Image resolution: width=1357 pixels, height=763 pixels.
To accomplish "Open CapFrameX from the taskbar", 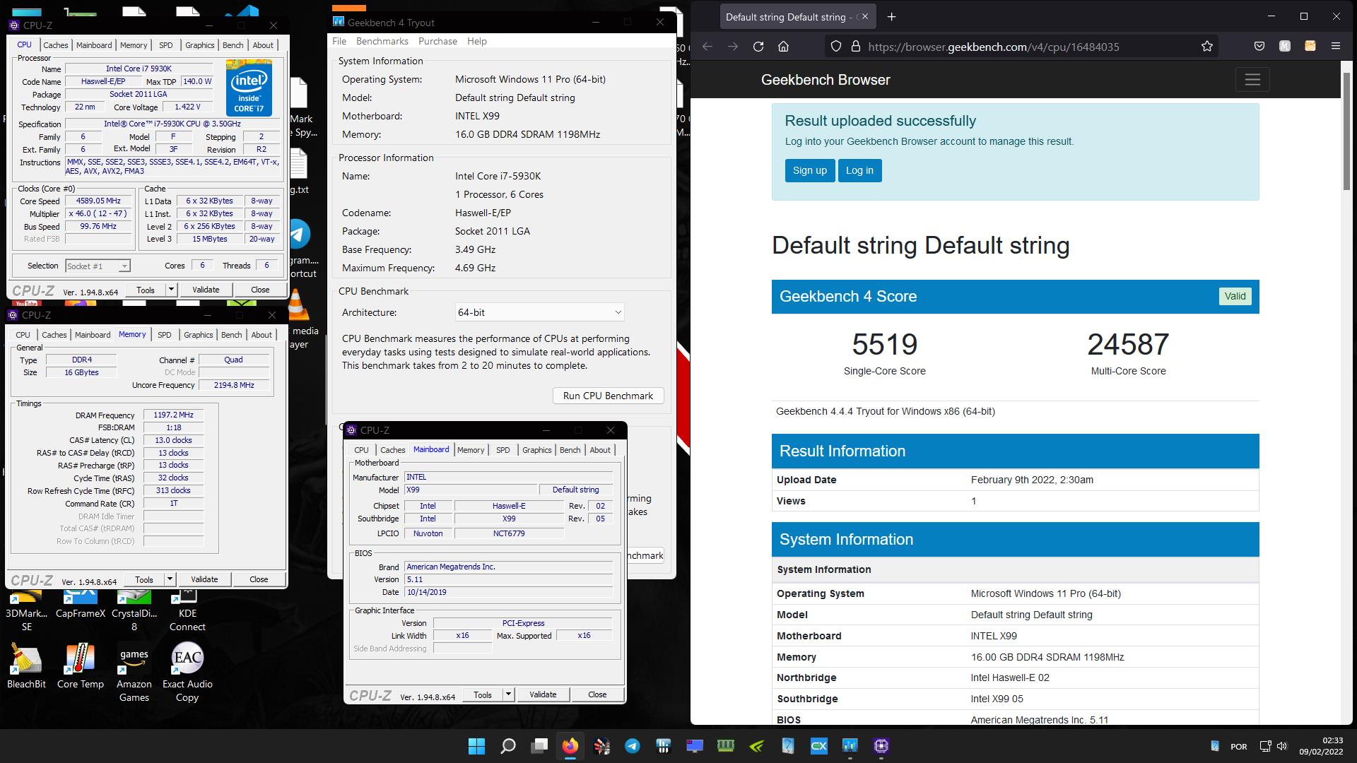I will 819,746.
